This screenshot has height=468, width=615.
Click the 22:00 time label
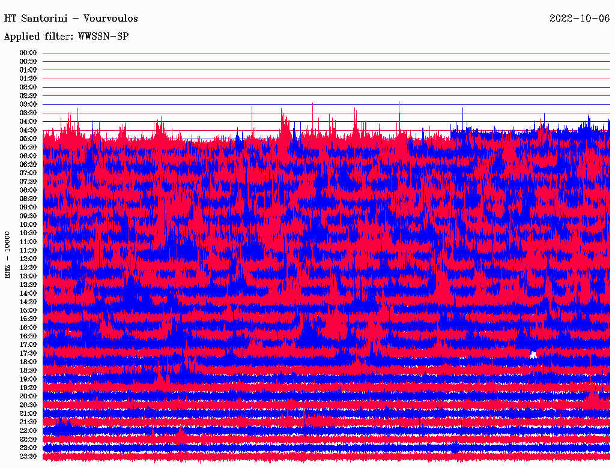tap(28, 430)
